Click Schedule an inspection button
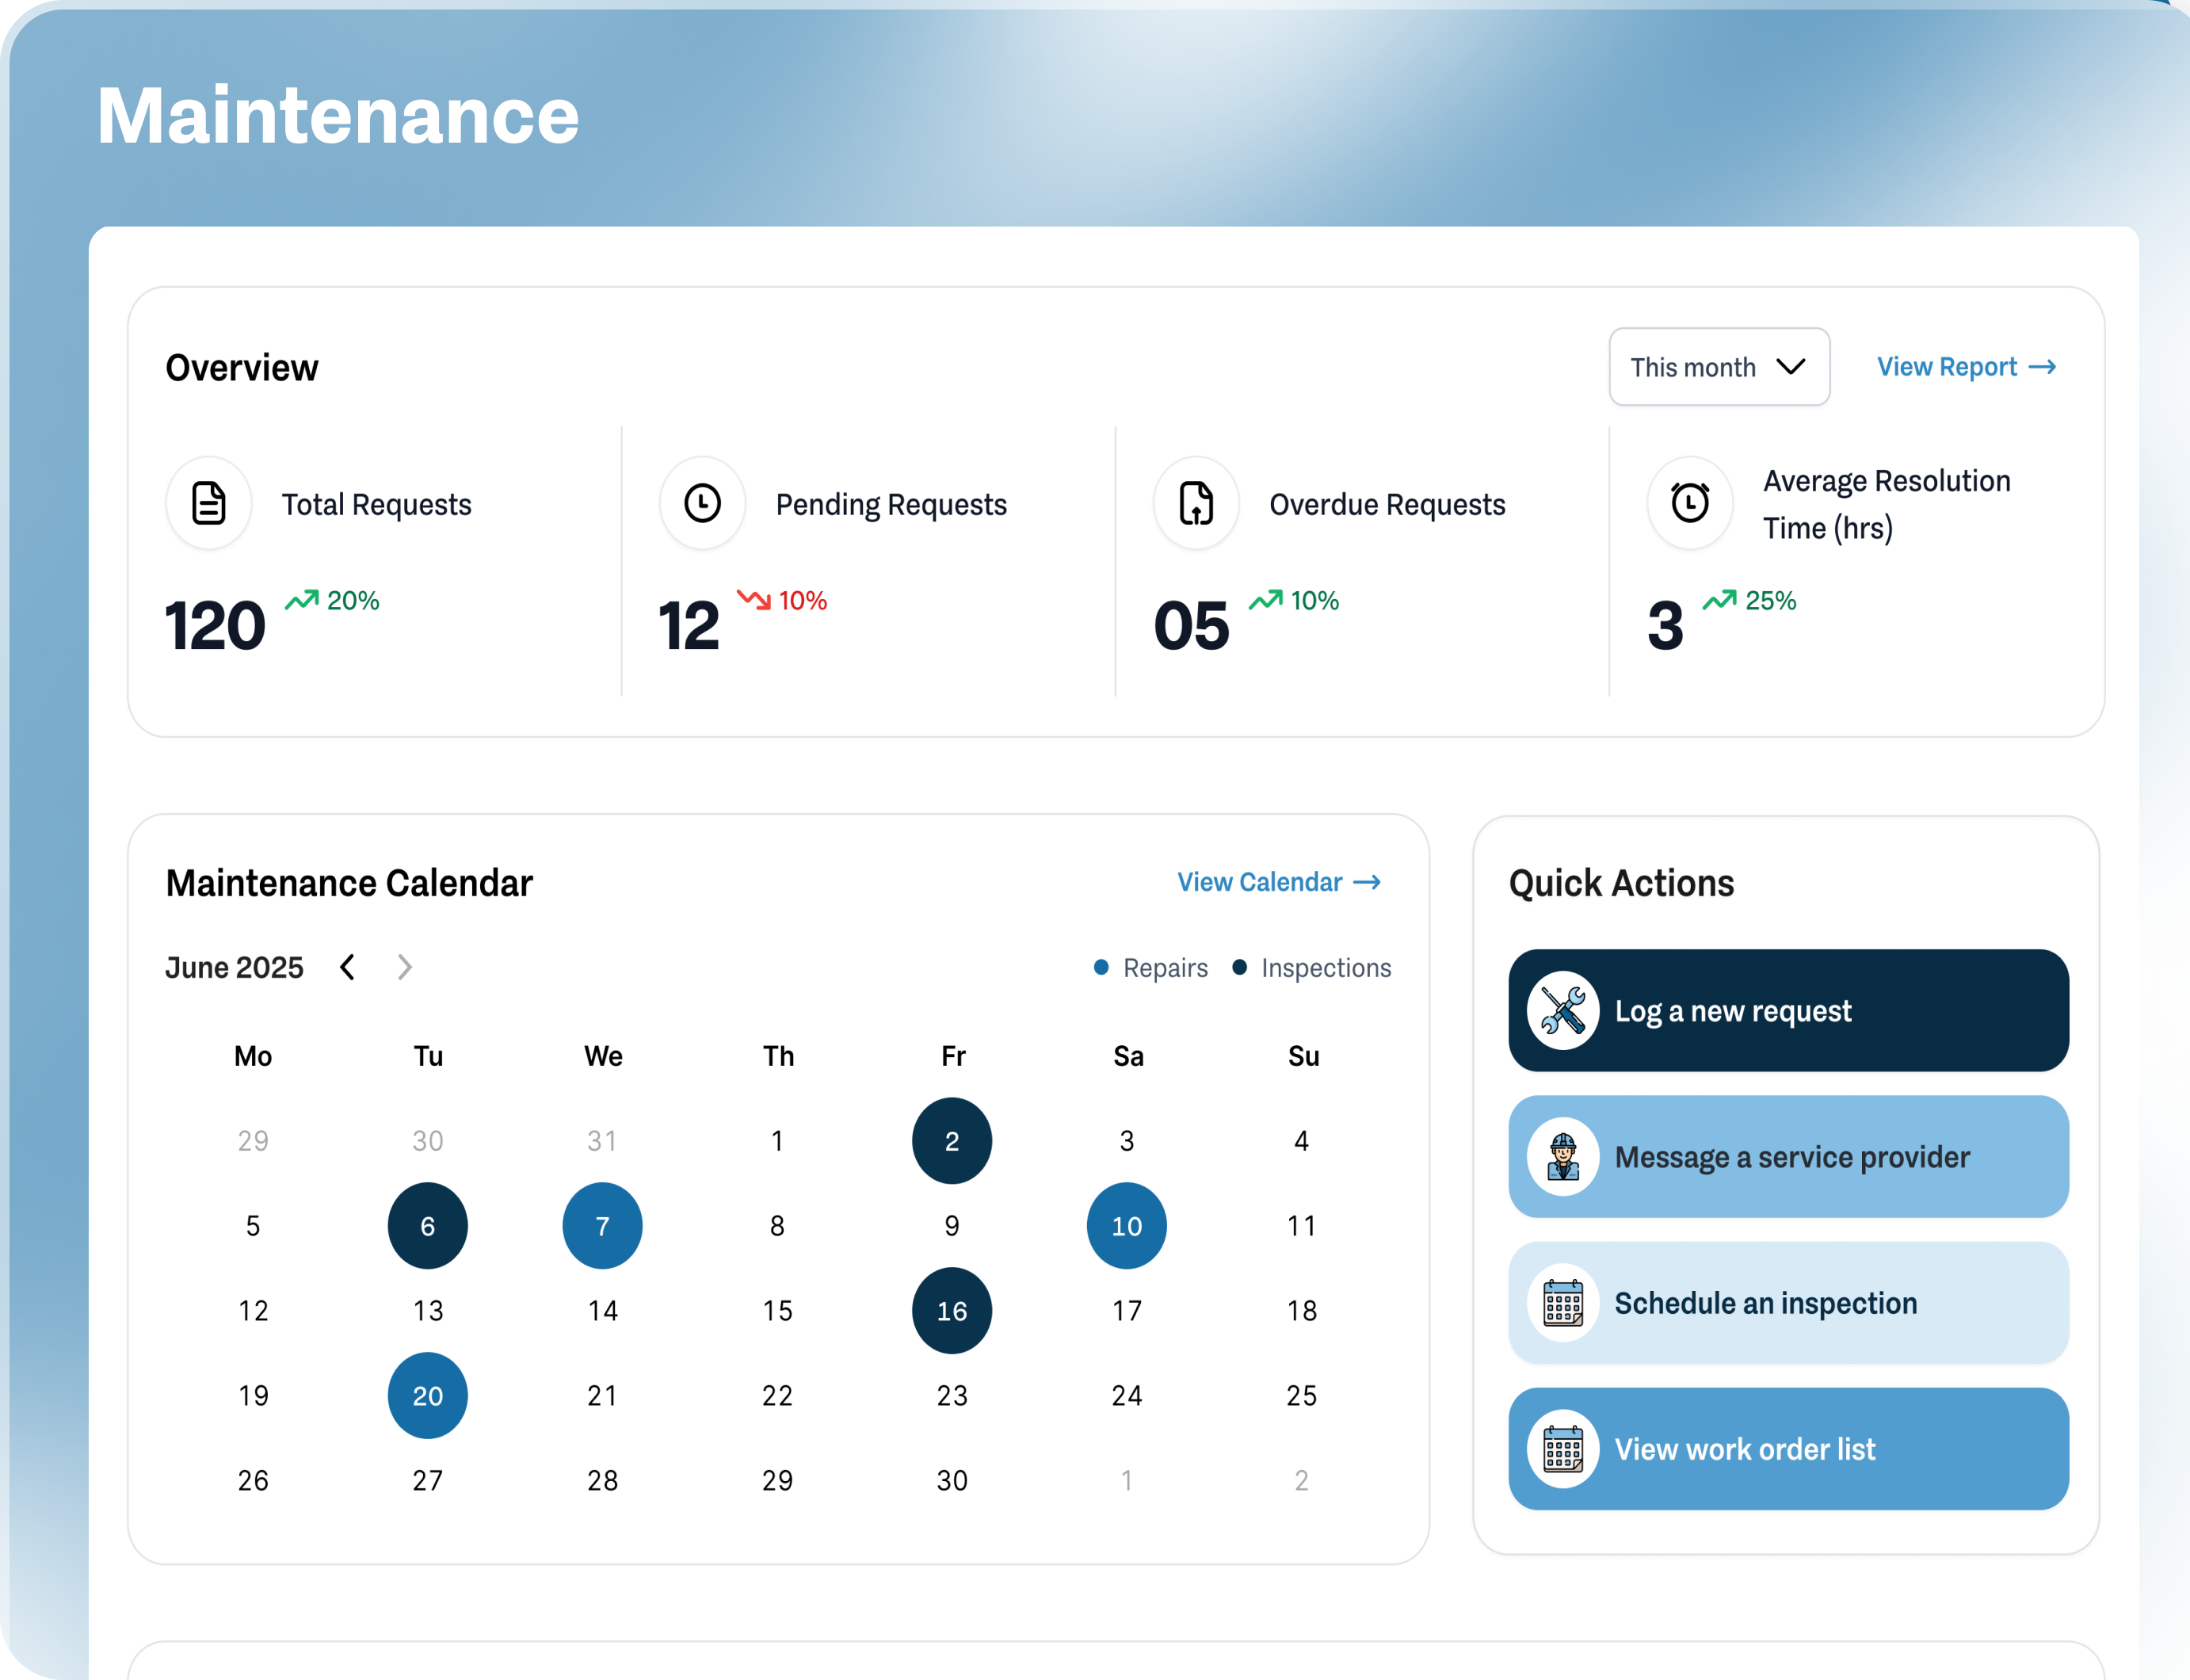The width and height of the screenshot is (2190, 1680). click(1788, 1302)
